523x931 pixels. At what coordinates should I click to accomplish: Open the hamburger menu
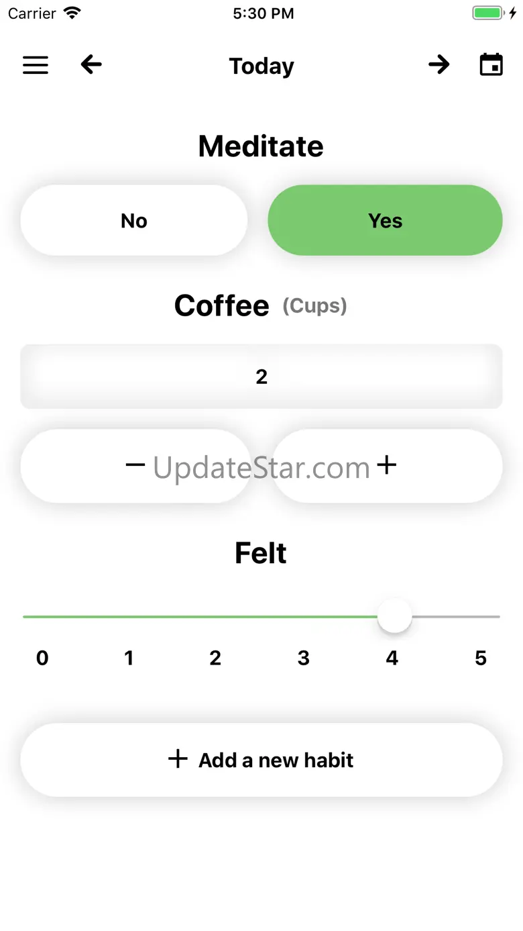[36, 65]
